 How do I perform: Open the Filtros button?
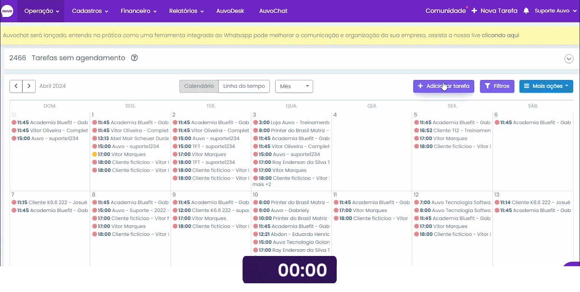tap(497, 86)
